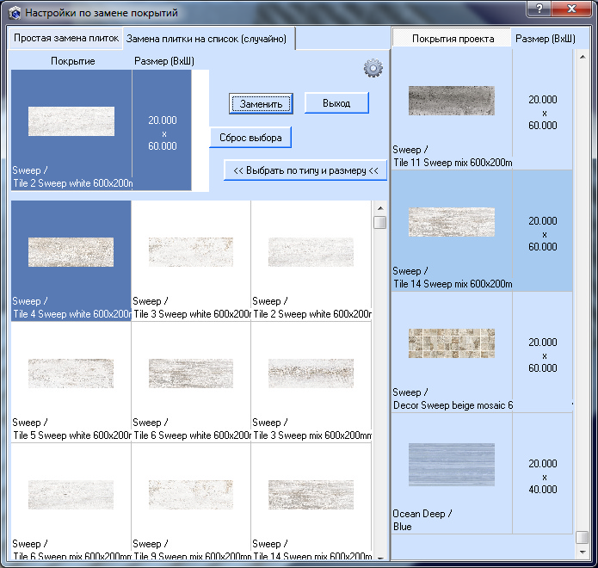The height and width of the screenshot is (568, 598).
Task: Switch to Простая замена плиток tab
Action: pyautogui.click(x=65, y=39)
